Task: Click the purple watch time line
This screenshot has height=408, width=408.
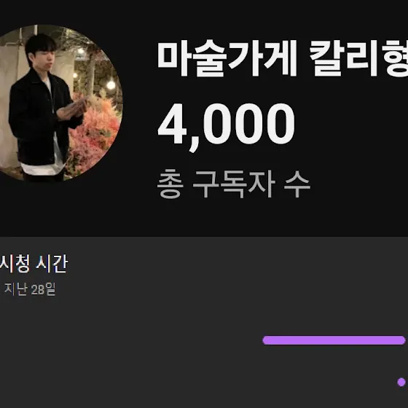Action: point(334,340)
